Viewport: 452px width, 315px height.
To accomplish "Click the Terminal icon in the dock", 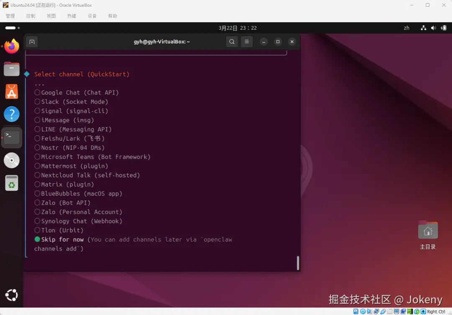I will (12, 138).
